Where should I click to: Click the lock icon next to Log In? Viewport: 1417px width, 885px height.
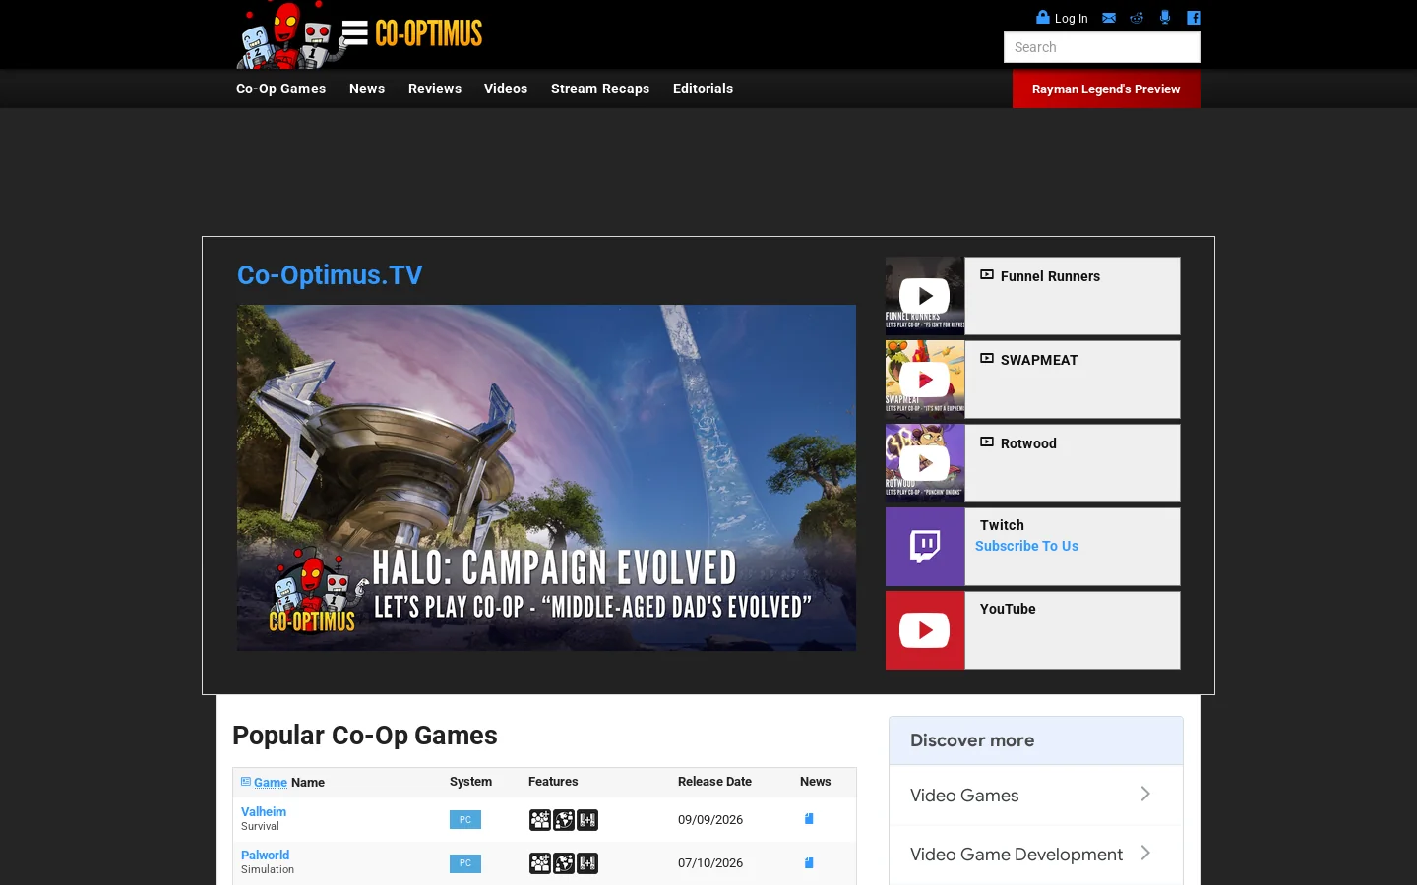[1043, 17]
